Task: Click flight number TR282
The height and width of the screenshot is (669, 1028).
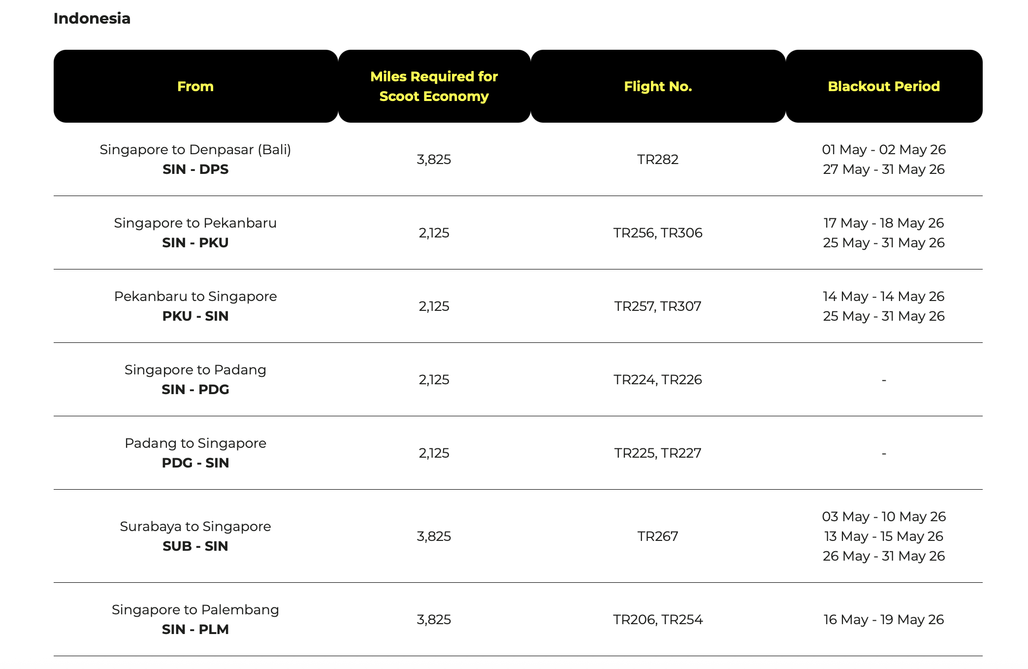Action: 658,159
